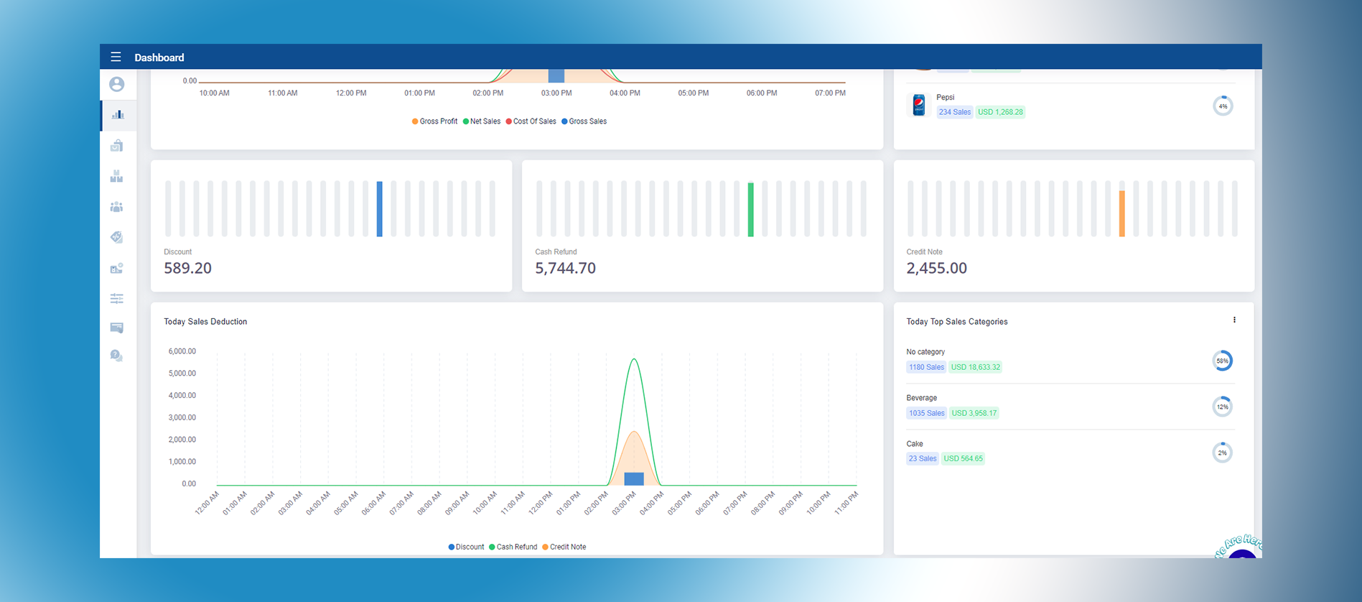1362x602 pixels.
Task: Open the price tag promotions icon
Action: click(x=117, y=237)
